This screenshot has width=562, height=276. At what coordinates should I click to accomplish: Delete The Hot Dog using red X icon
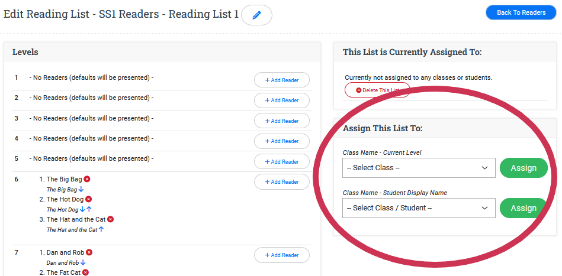pos(89,199)
